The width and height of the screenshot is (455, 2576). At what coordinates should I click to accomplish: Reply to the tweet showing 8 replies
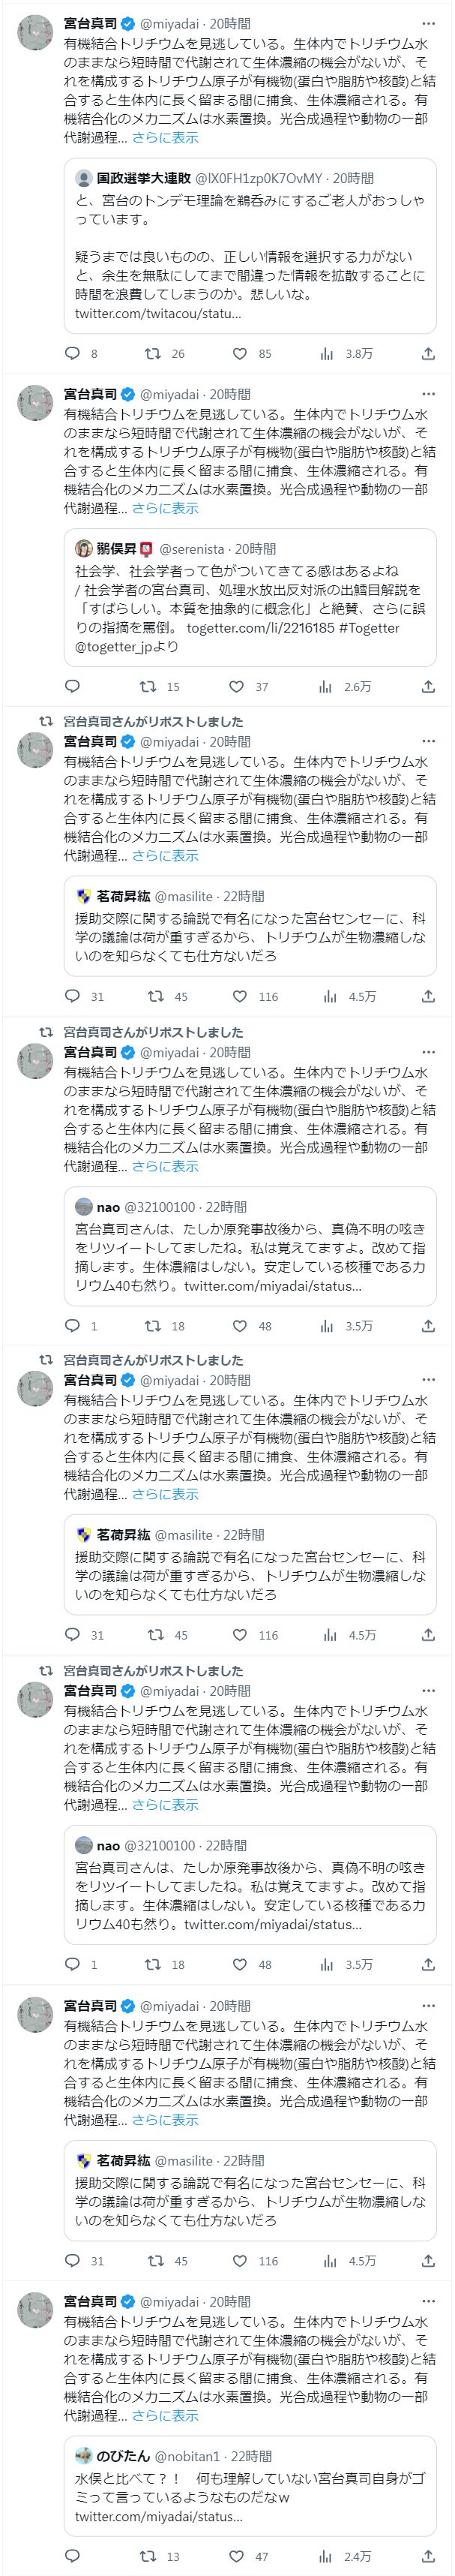click(x=72, y=353)
